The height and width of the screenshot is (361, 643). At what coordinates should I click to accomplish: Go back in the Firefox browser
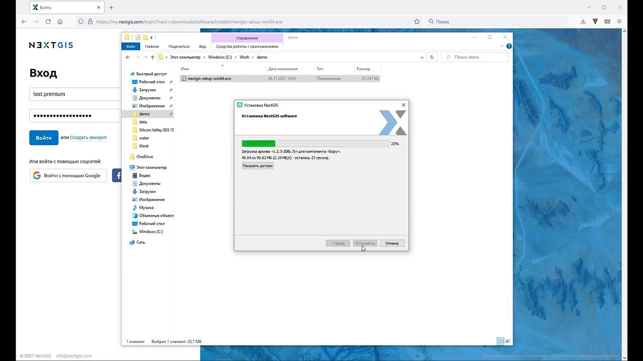pos(24,22)
